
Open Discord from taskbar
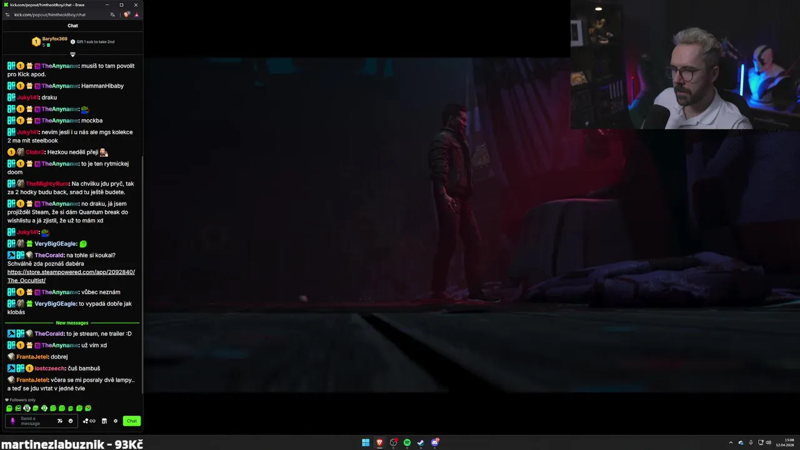435,442
